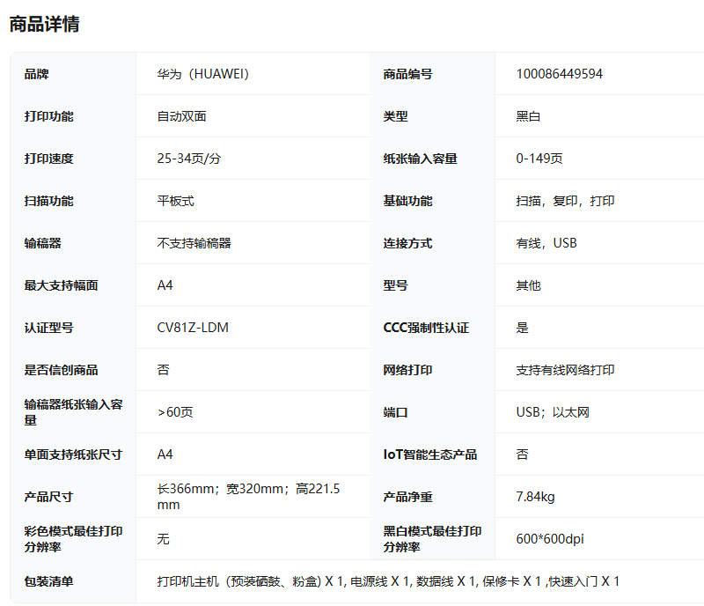Click the 基础功能 label

click(407, 201)
